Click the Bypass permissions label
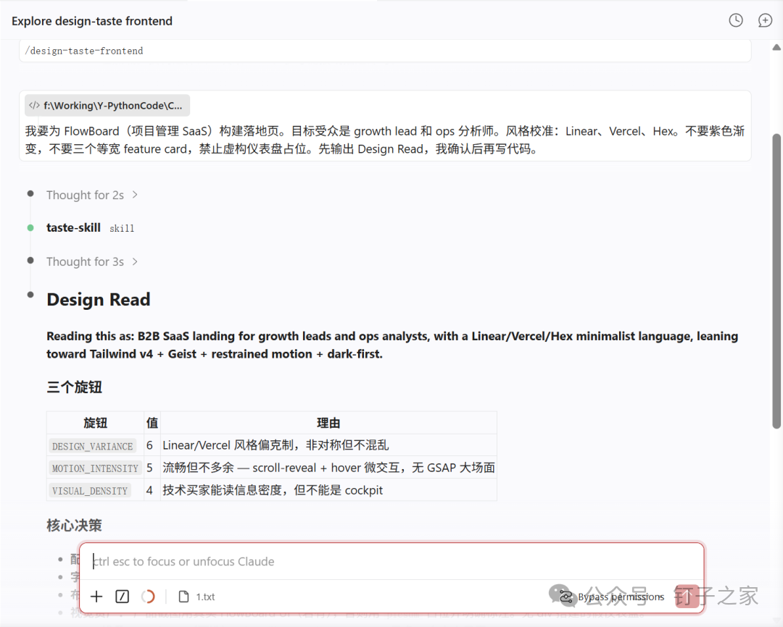The width and height of the screenshot is (783, 627). click(621, 597)
